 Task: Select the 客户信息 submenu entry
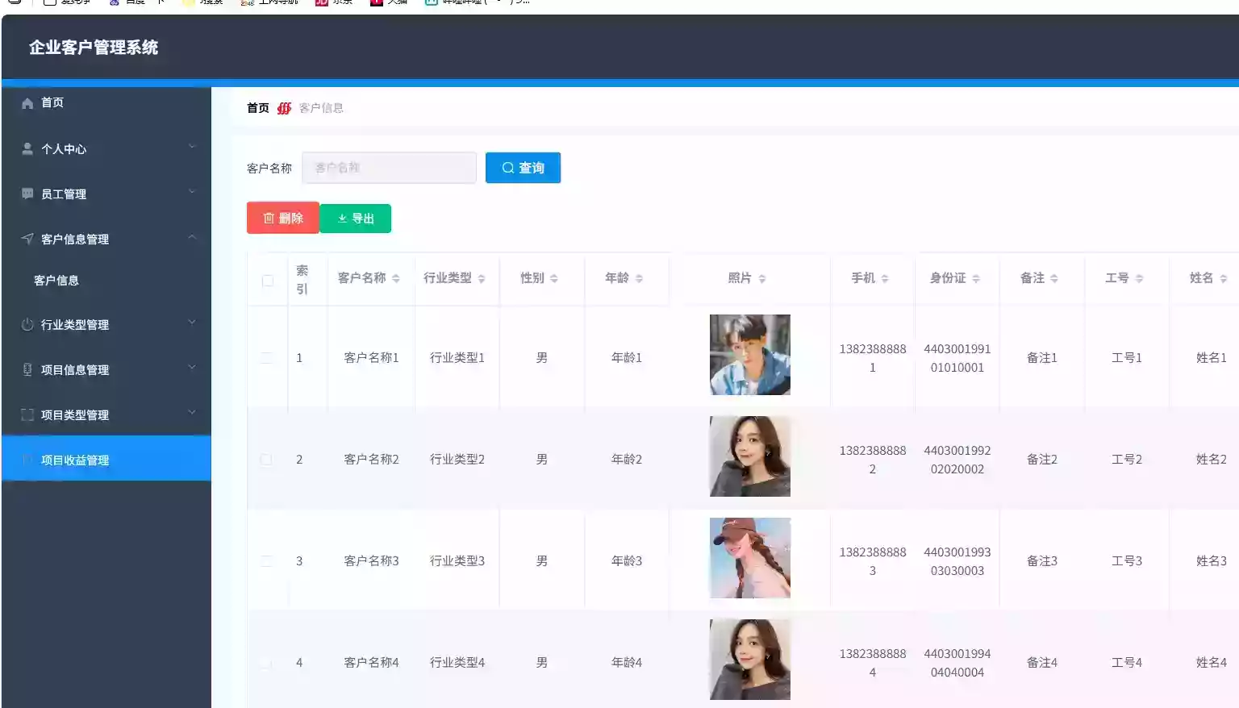click(56, 280)
